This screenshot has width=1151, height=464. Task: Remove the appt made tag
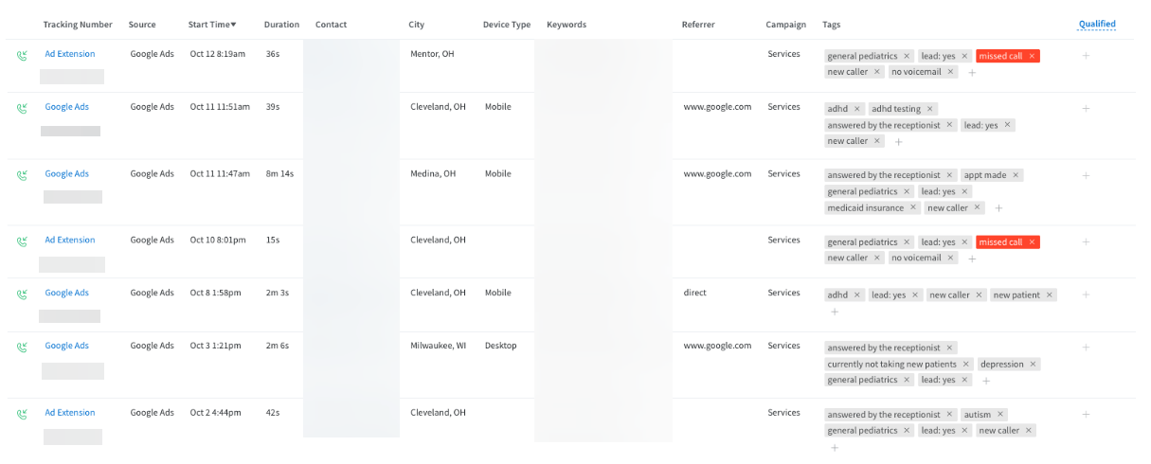pos(1016,175)
